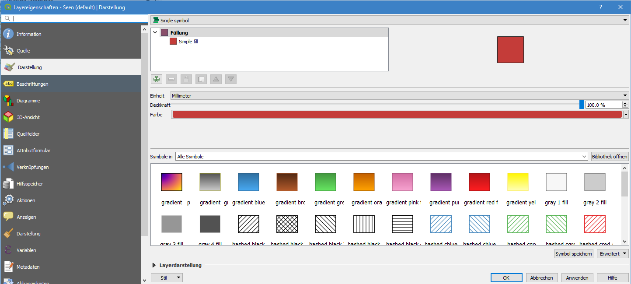
Task: Click the duplicate symbol layer icon
Action: point(201,79)
